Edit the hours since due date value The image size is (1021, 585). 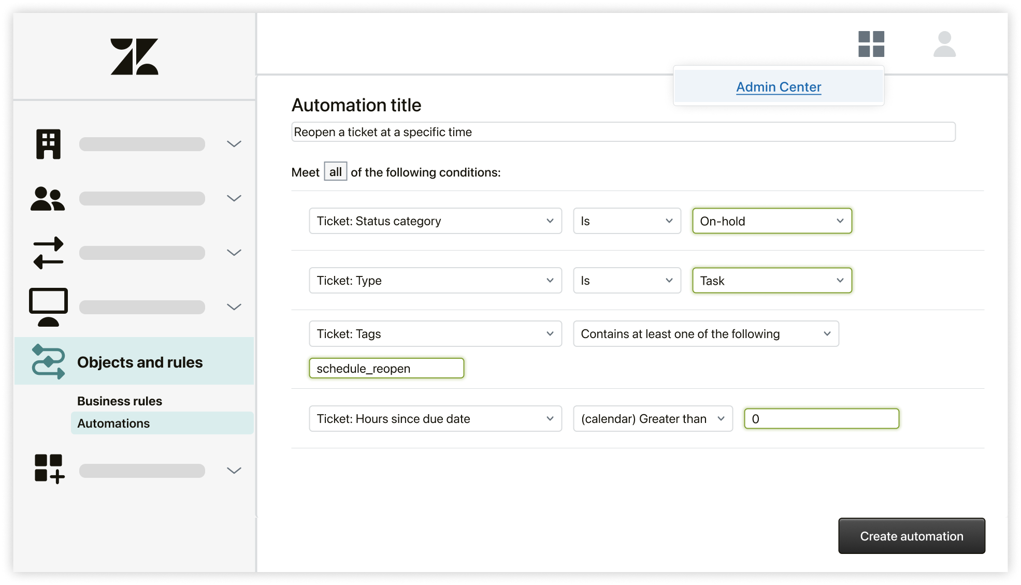click(x=822, y=418)
